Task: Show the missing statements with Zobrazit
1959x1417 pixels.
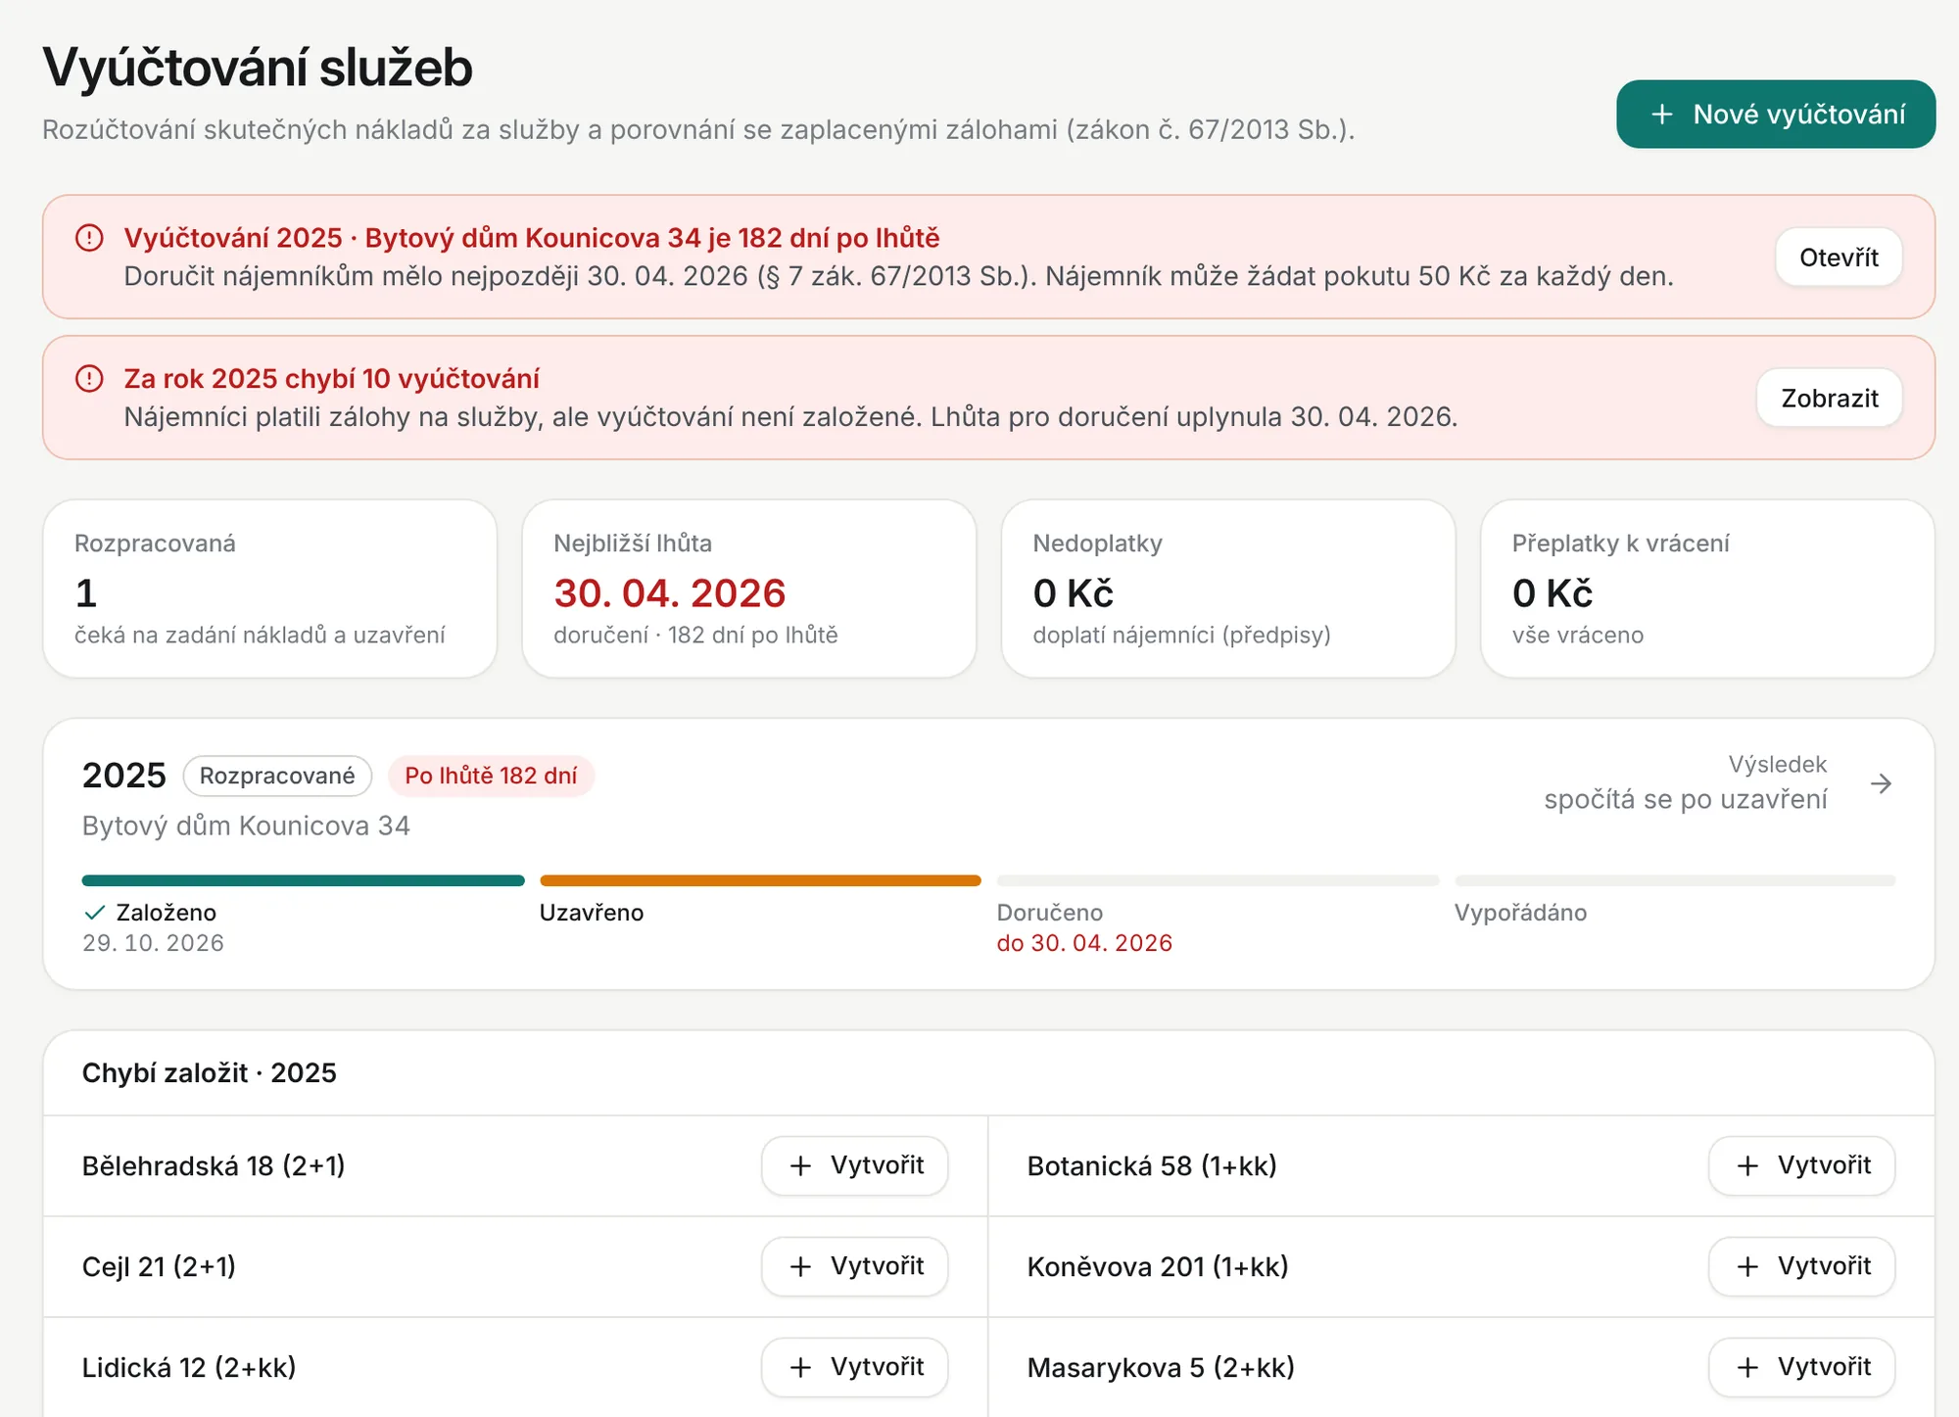Action: point(1829,399)
